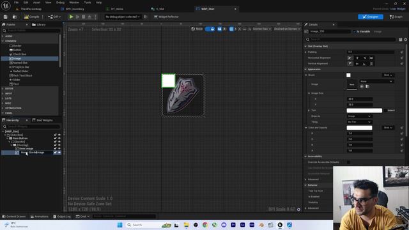Select Item Image in the hierarchy
The width and height of the screenshot is (409, 230).
click(x=26, y=149)
